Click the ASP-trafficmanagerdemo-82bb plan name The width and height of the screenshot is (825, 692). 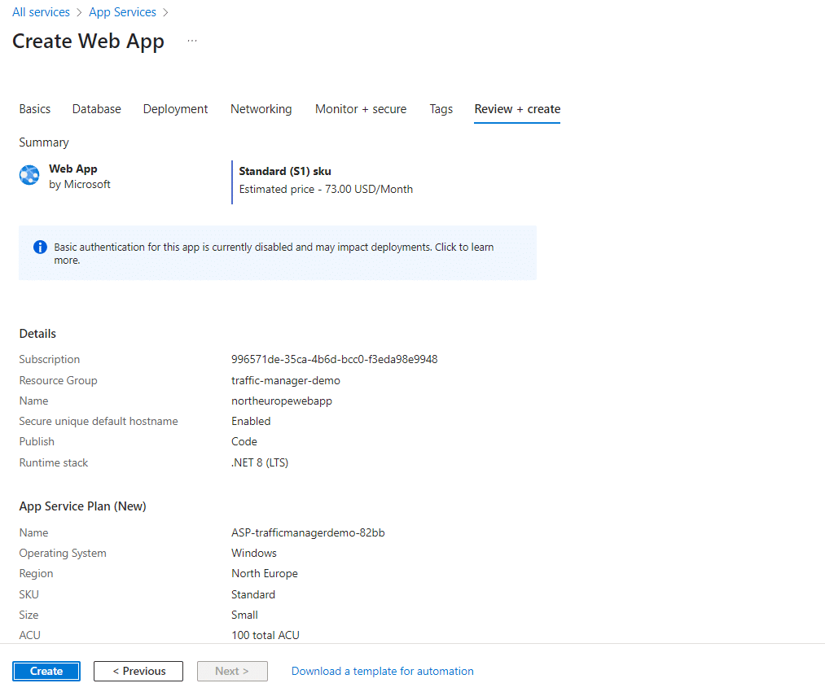[x=308, y=532]
